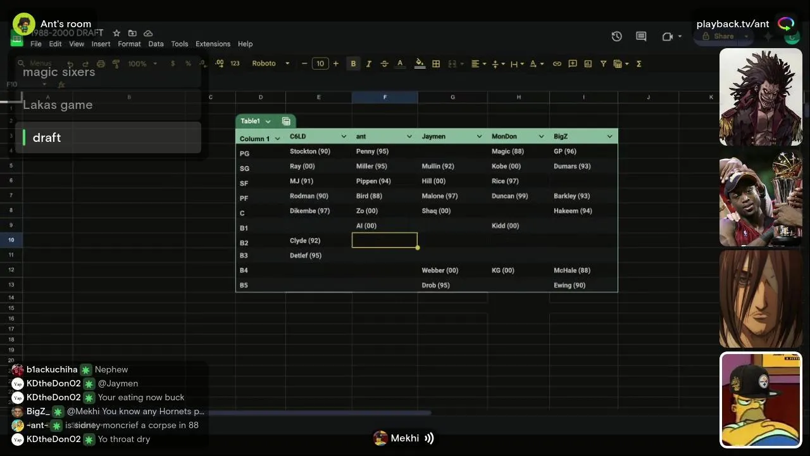Image resolution: width=810 pixels, height=456 pixels.
Task: Click the insert comment icon
Action: tap(573, 63)
